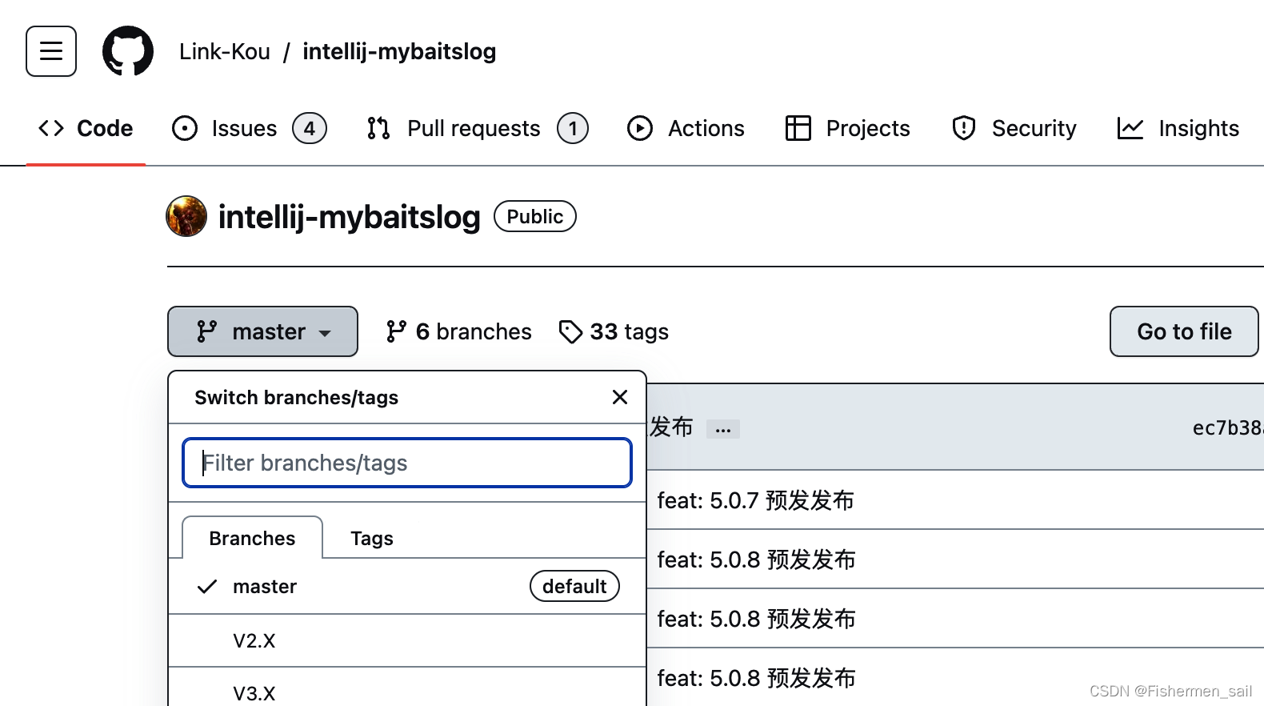The image size is (1264, 706).
Task: View all 6 branches
Action: 458,331
